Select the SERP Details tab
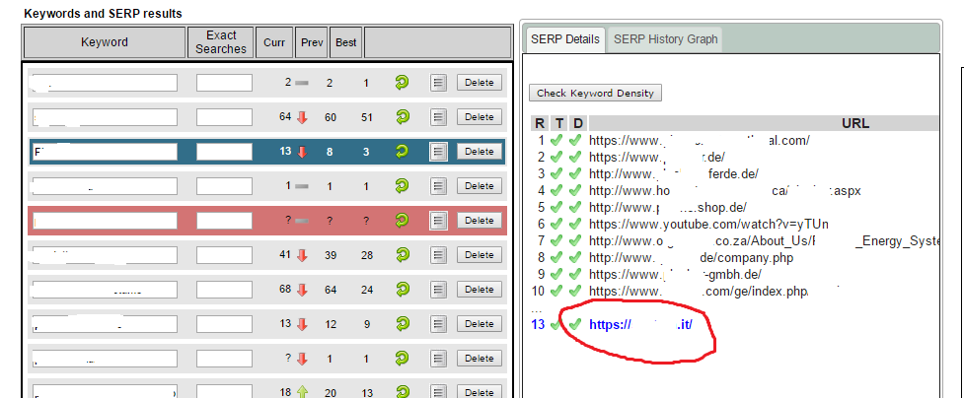This screenshot has width=964, height=398. 564,39
